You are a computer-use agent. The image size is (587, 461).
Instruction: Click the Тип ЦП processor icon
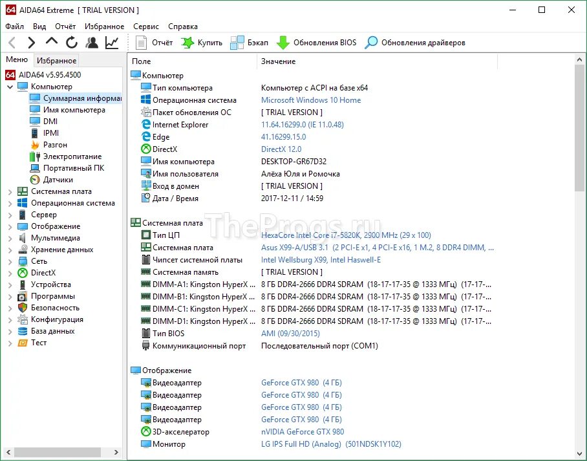pos(145,235)
